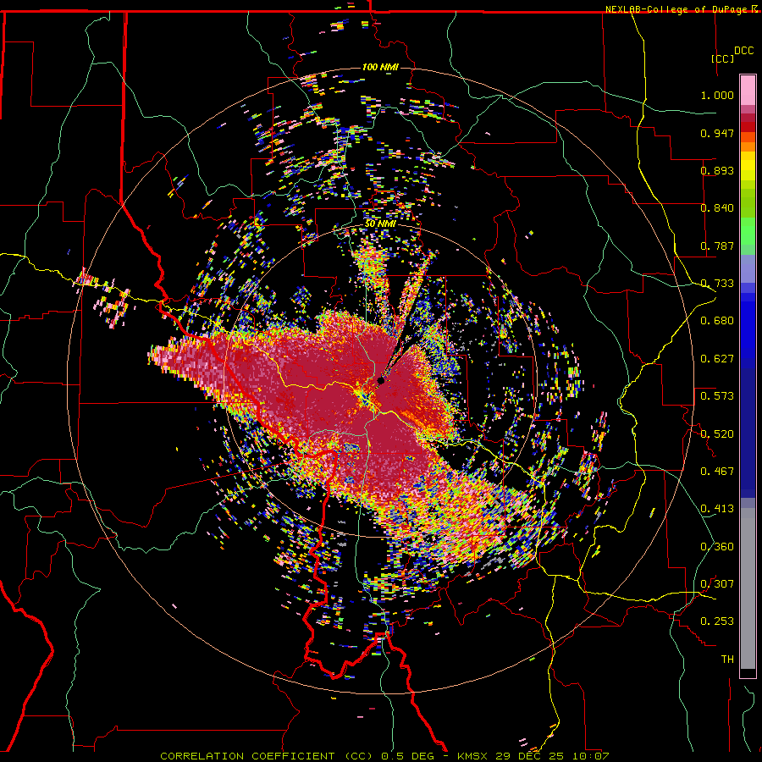
Task: Click the pink top segment of color bar
Action: 748,90
